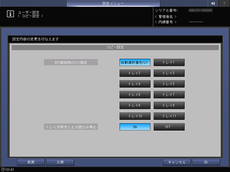Image resolution: width=230 pixels, height=172 pixels.
Task: Pick トレイ5 button
Action: [x=169, y=84]
